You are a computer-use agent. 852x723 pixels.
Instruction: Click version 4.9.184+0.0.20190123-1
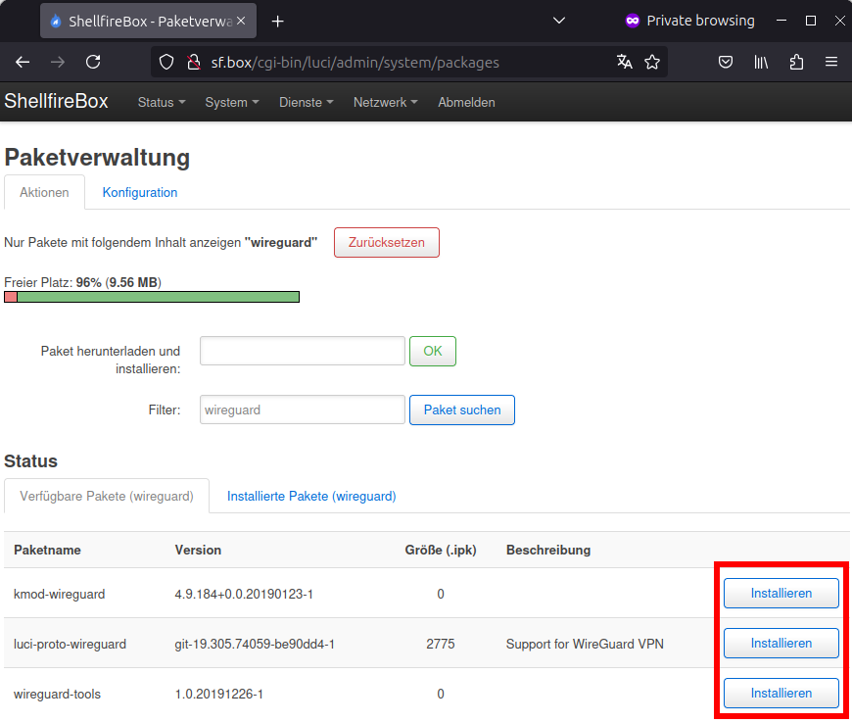click(244, 594)
